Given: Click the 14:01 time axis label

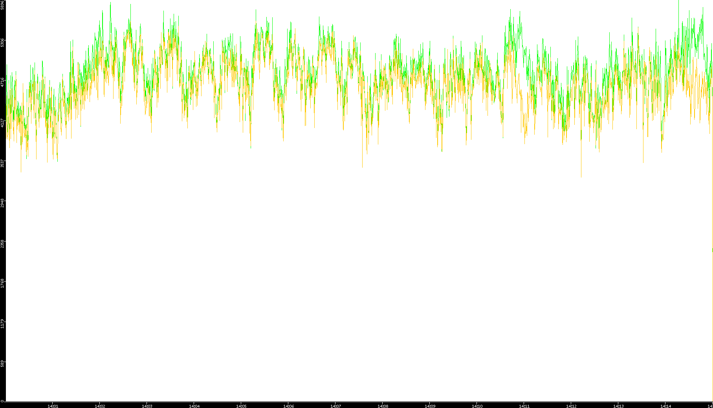Looking at the screenshot, I should [53, 406].
